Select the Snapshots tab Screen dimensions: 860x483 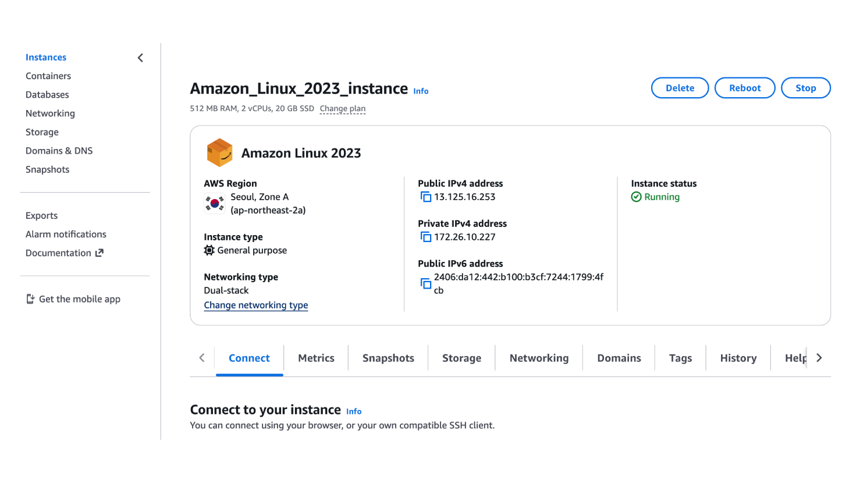point(388,358)
